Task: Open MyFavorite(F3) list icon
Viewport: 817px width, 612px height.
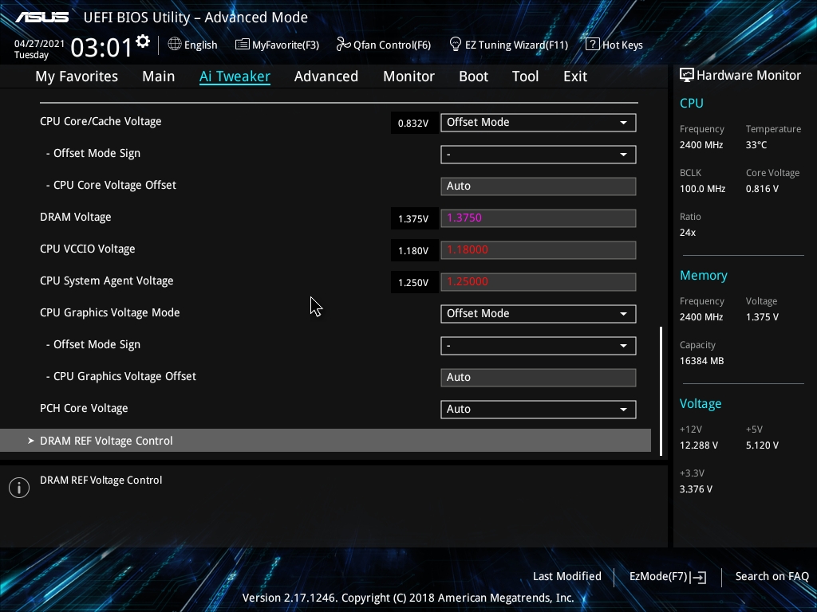Action: [x=243, y=45]
